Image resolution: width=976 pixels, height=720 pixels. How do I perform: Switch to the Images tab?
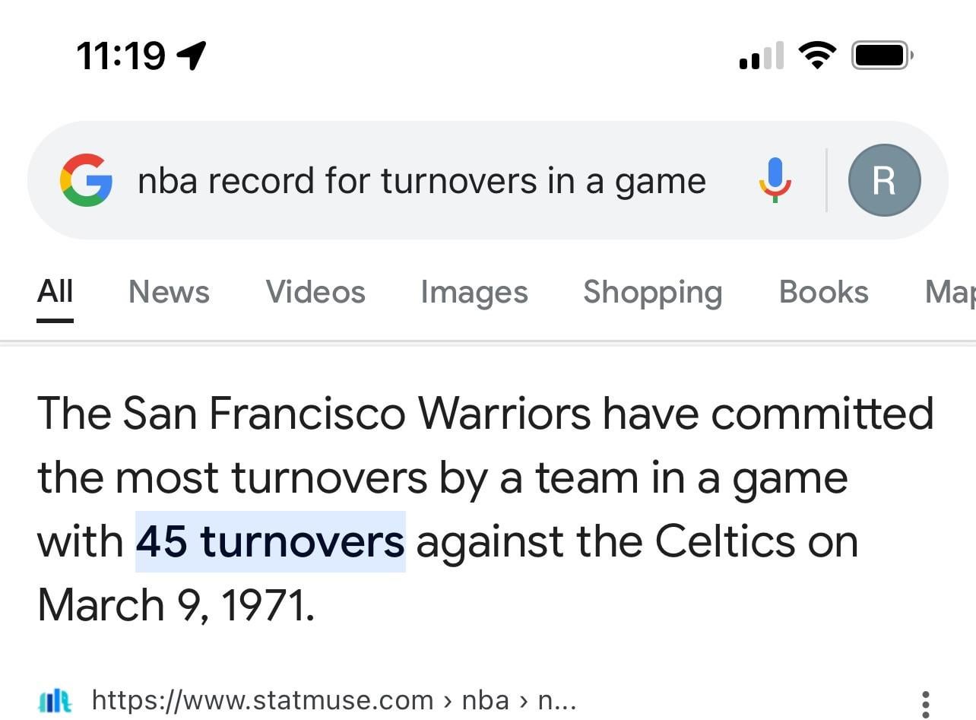[x=474, y=292]
